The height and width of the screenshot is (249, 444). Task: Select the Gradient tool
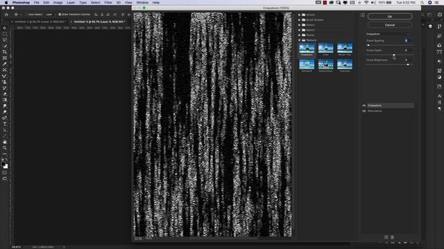pos(5,100)
